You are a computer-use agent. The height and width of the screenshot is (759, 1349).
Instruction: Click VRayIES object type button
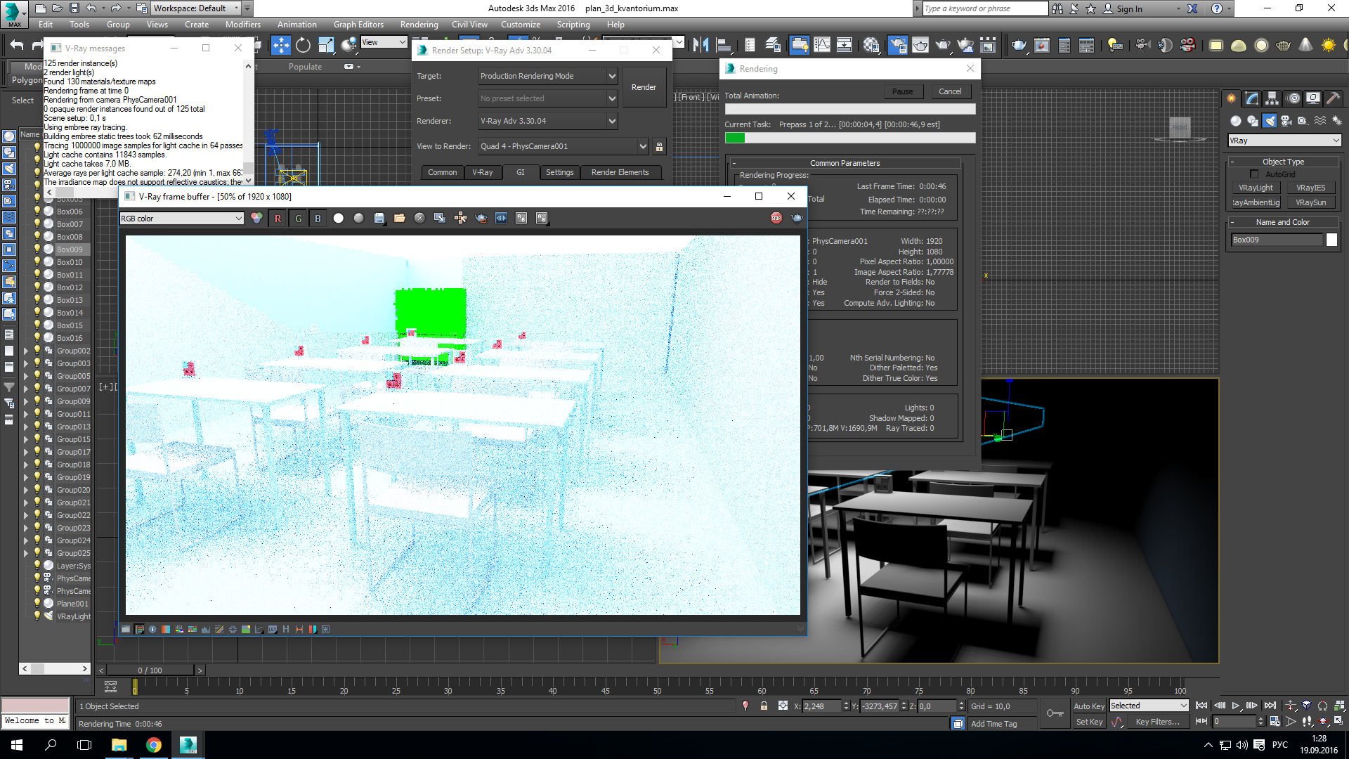(1310, 188)
